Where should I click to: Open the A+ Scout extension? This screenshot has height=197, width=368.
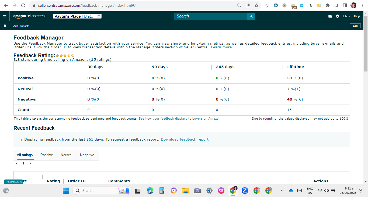coord(319,5)
